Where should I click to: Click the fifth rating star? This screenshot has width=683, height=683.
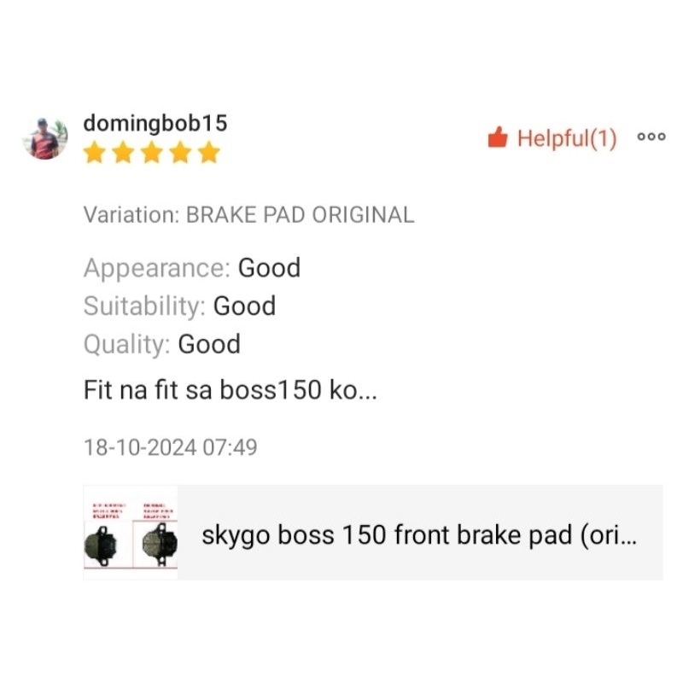click(209, 153)
